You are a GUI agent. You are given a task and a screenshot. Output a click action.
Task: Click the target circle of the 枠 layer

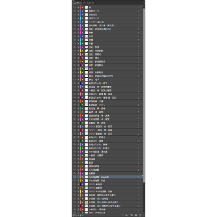[138, 8]
